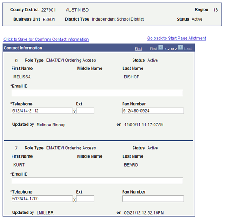Viewport: 225px width, 221px height.
Task: Show next row arrow icon in Contact Information
Action: tap(181, 48)
